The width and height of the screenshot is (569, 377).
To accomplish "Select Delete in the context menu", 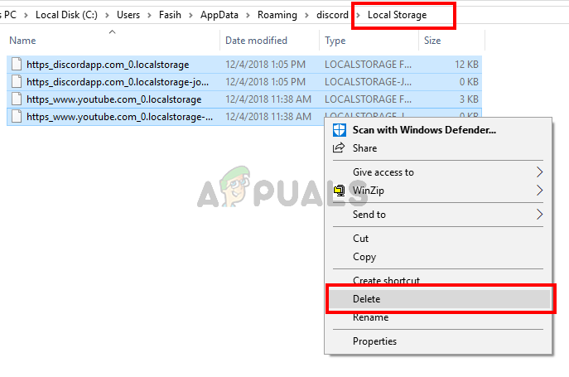I will (440, 299).
